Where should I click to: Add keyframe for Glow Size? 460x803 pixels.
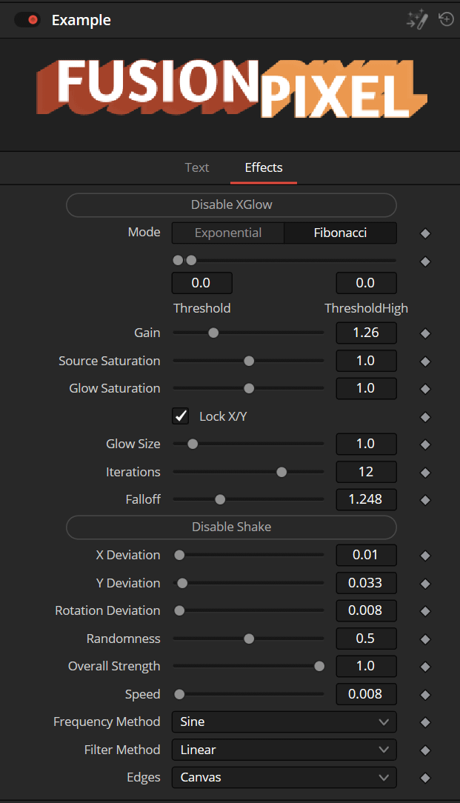[425, 444]
